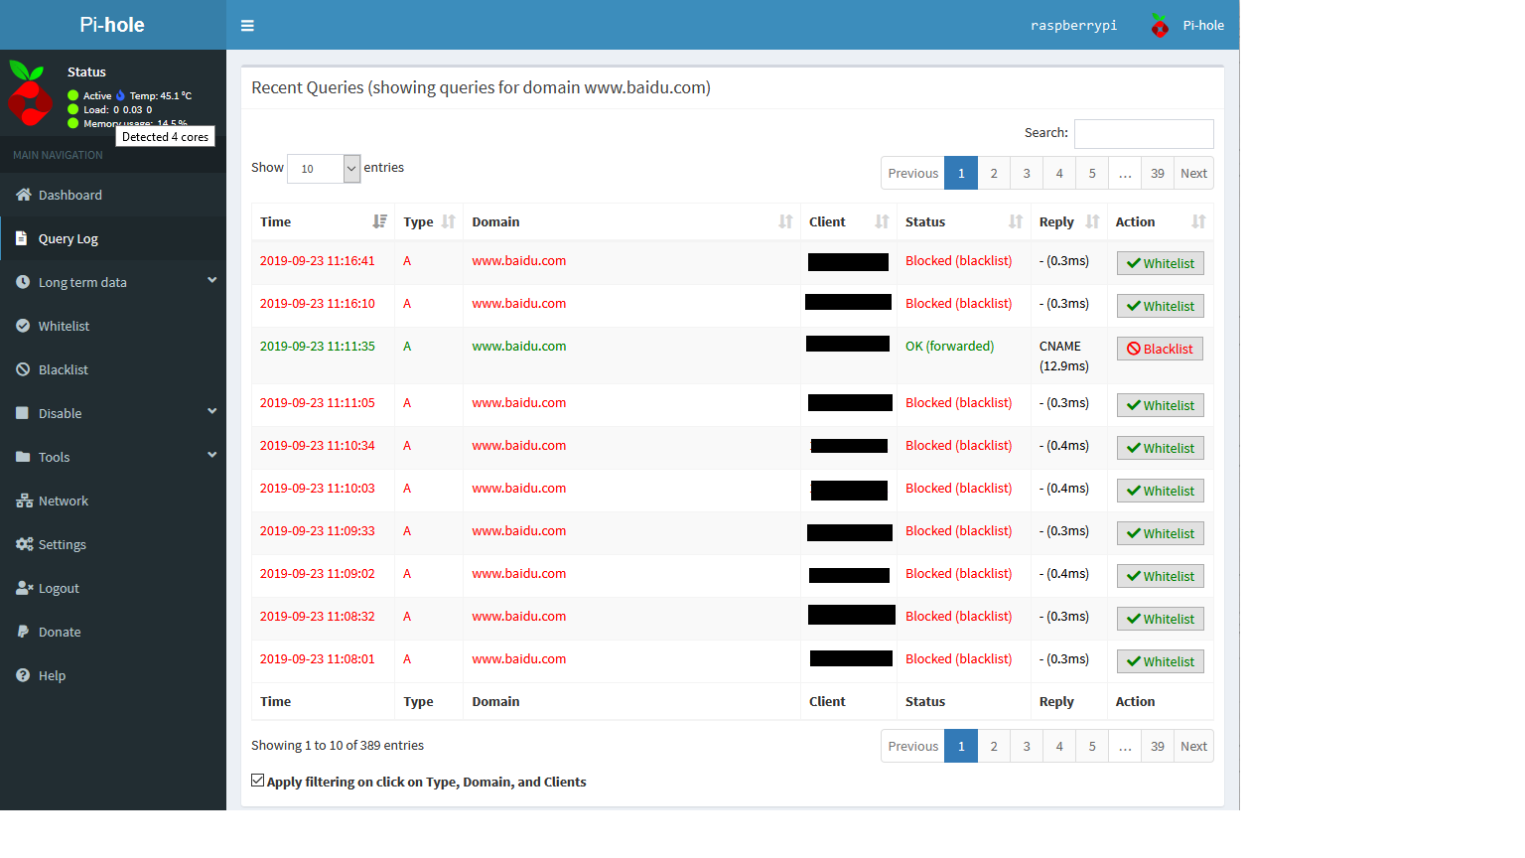Go to page 2 in bottom pagination
Screen dimensions: 1525x858
(994, 746)
